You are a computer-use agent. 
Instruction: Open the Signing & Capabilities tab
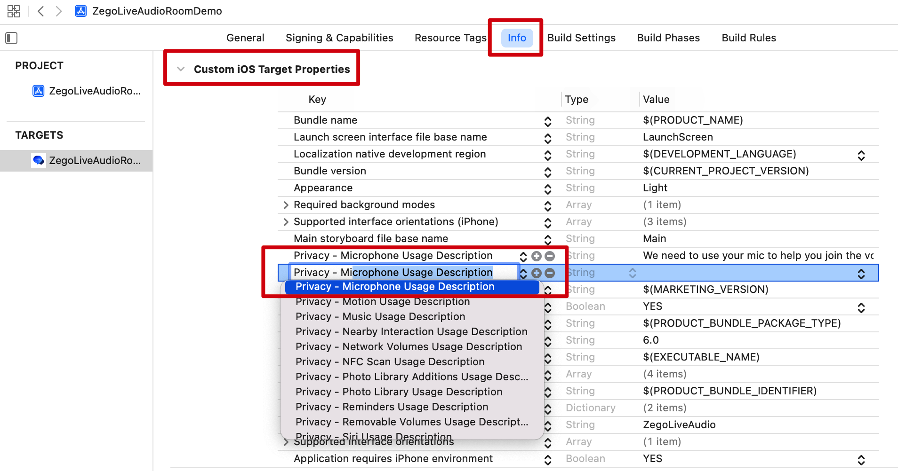pyautogui.click(x=339, y=38)
